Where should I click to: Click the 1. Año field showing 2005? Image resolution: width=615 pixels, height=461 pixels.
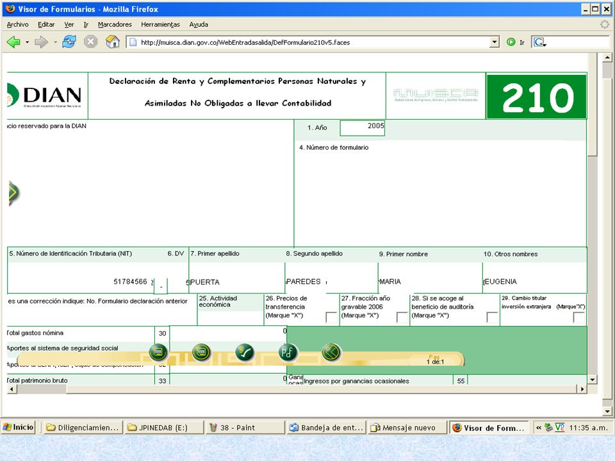click(x=362, y=128)
